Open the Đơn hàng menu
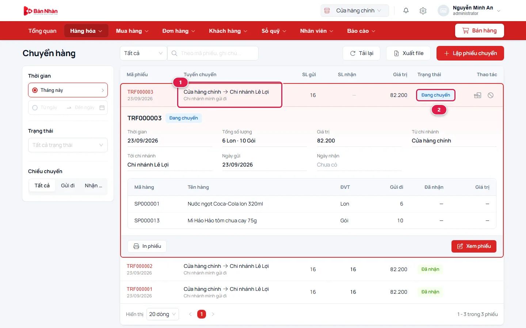Image resolution: width=526 pixels, height=328 pixels. coord(179,31)
